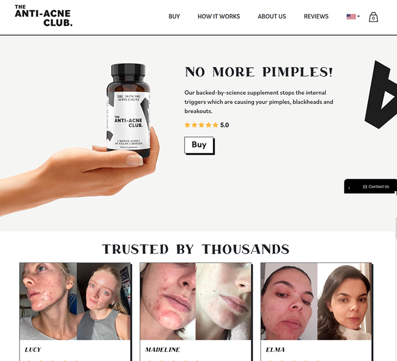Open Elma's before and after photo
The height and width of the screenshot is (361, 397).
tap(316, 301)
